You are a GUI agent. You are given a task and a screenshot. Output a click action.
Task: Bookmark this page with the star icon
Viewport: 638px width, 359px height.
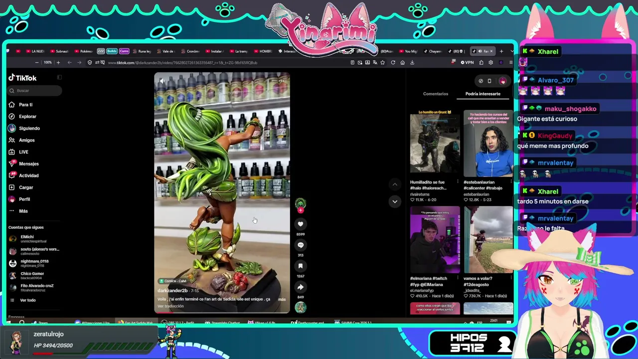(382, 62)
